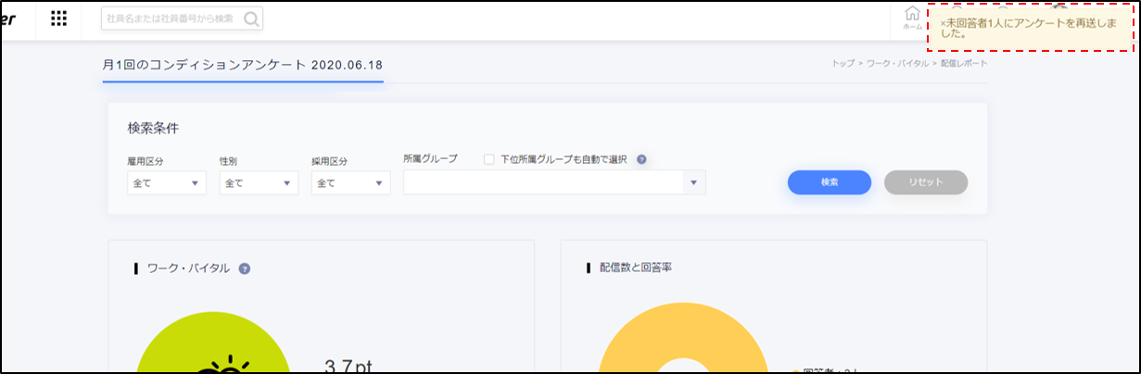1141x374 pixels.
Task: Click the 配信数と回答率 panel heading
Action: point(636,268)
